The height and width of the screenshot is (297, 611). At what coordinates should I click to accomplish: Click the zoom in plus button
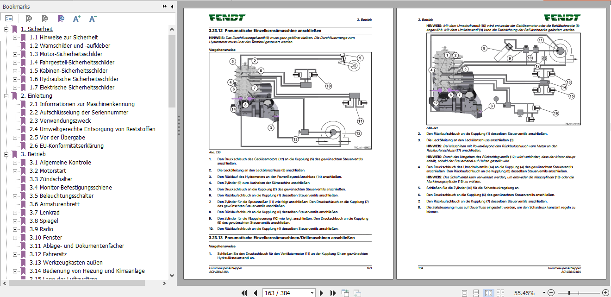[x=605, y=293]
